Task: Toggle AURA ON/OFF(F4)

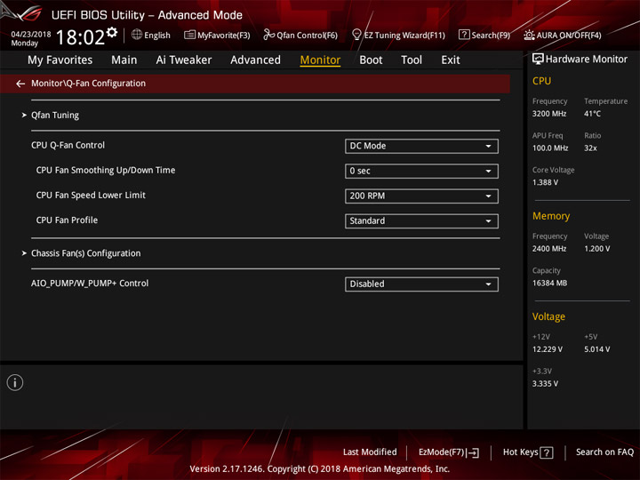Action: point(563,35)
